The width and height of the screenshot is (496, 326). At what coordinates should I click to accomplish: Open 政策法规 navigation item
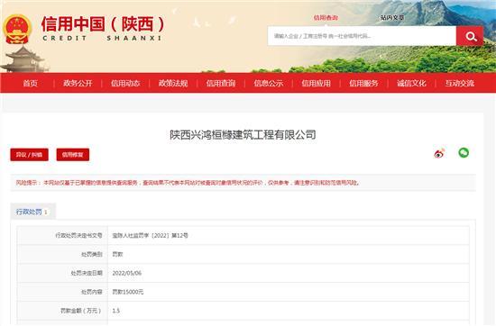pos(173,84)
